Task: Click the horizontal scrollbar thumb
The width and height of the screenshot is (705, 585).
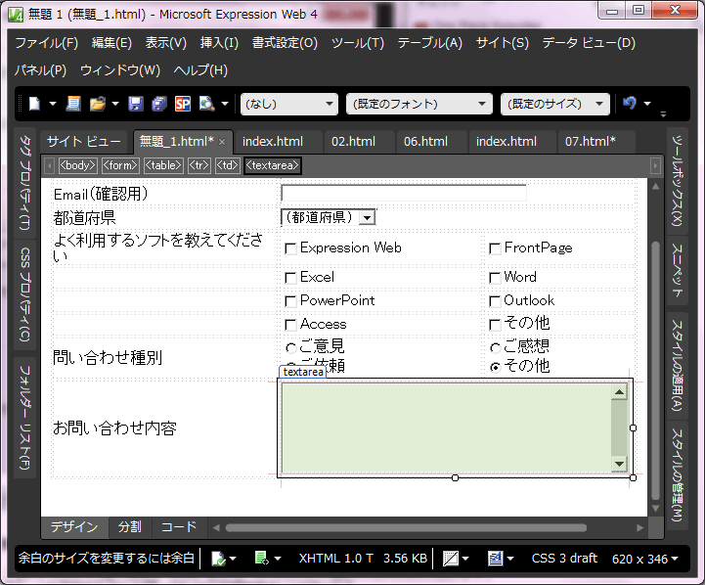Action: 406,528
